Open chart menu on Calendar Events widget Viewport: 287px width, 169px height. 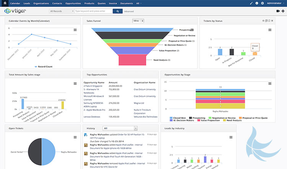click(x=75, y=30)
